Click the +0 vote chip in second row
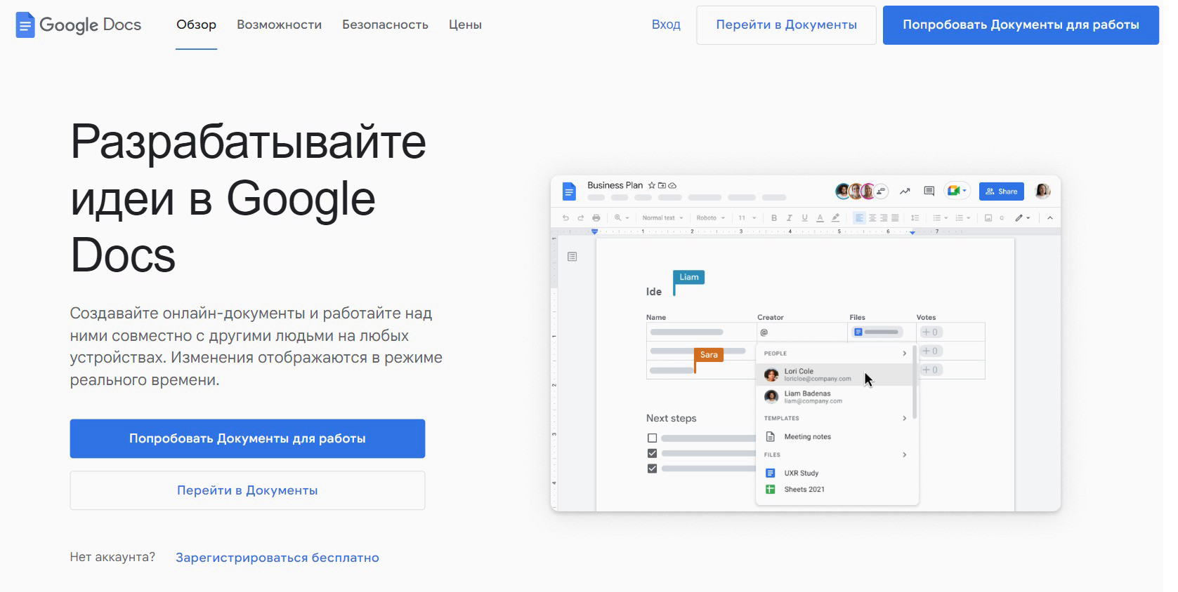Screen dimensions: 1178x592 click(931, 351)
